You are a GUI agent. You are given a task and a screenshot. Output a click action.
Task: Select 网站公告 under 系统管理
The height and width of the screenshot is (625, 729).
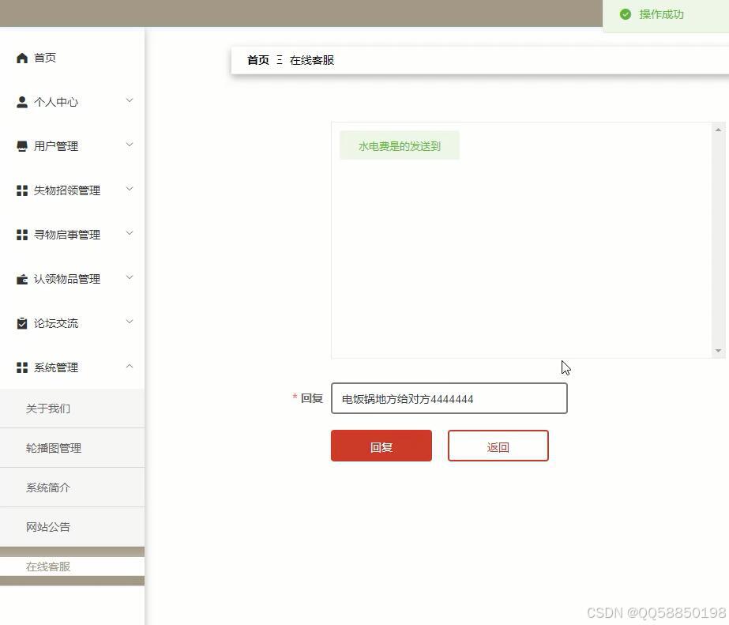(x=47, y=526)
